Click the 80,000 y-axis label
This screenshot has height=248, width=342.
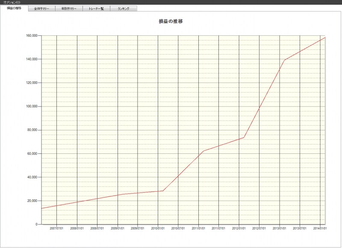tap(32, 130)
